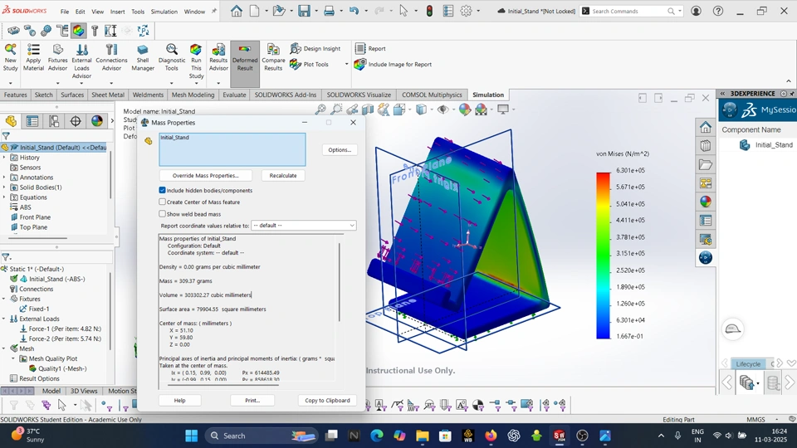Switch to the Mesh Modeling tab
Screen dimensions: 797x448
click(193, 95)
